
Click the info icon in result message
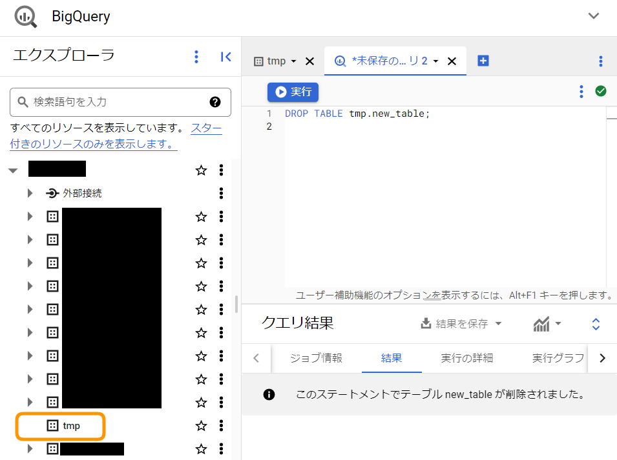pos(269,394)
